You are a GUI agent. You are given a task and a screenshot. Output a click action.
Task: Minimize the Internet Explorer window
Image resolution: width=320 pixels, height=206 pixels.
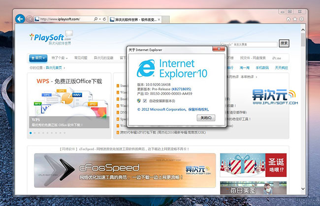(x=283, y=12)
